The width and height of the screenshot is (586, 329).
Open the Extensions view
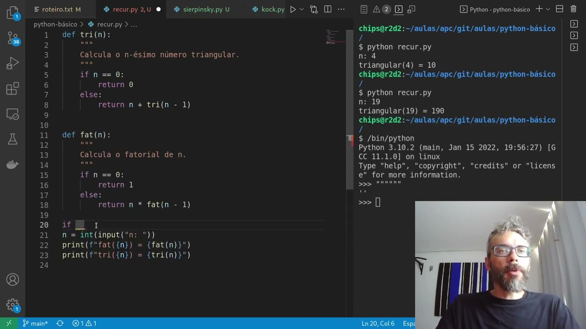[12, 88]
